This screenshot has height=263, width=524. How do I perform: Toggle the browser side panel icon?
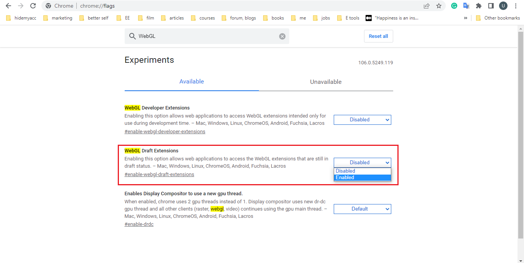point(491,6)
